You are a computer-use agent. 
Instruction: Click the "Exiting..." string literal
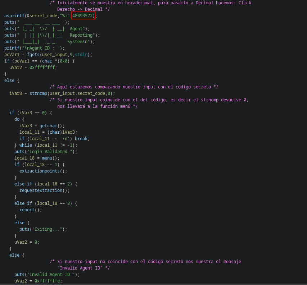[48, 229]
